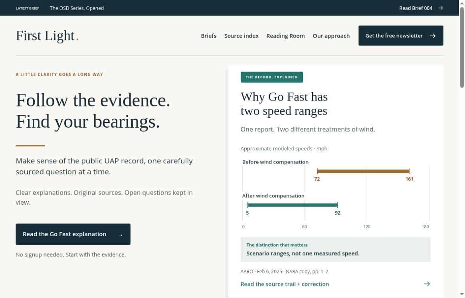Click the value 5 on the chart
The width and height of the screenshot is (465, 298).
click(x=247, y=213)
